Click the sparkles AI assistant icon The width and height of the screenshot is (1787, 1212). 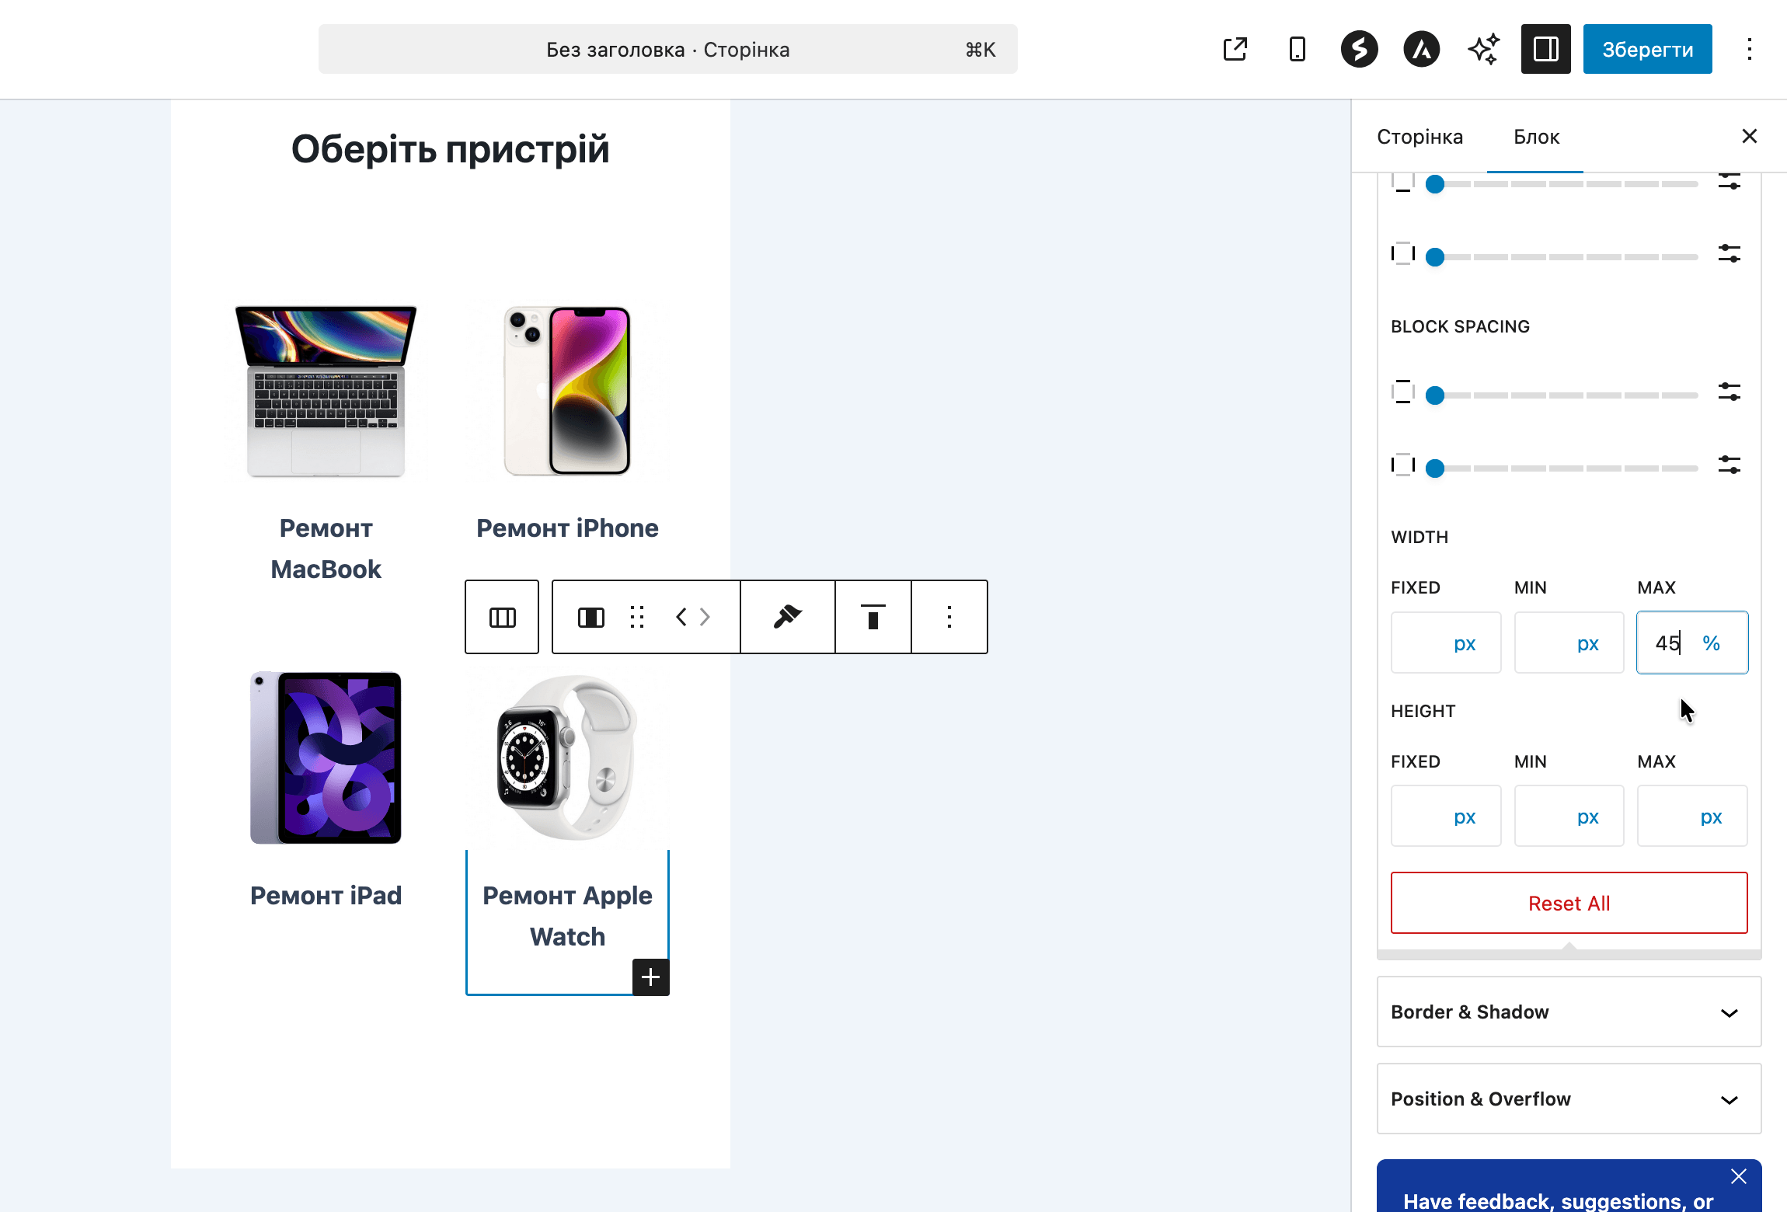coord(1482,49)
